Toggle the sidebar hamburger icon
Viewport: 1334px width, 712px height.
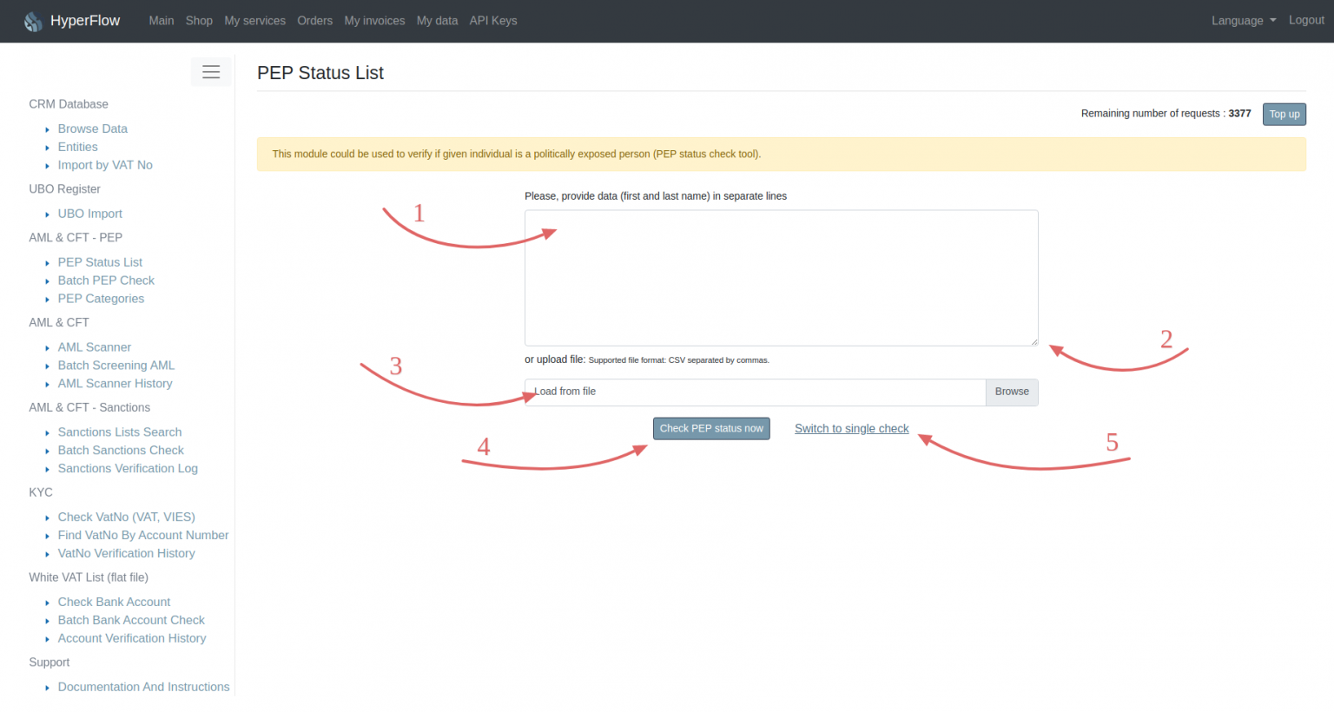(x=211, y=72)
